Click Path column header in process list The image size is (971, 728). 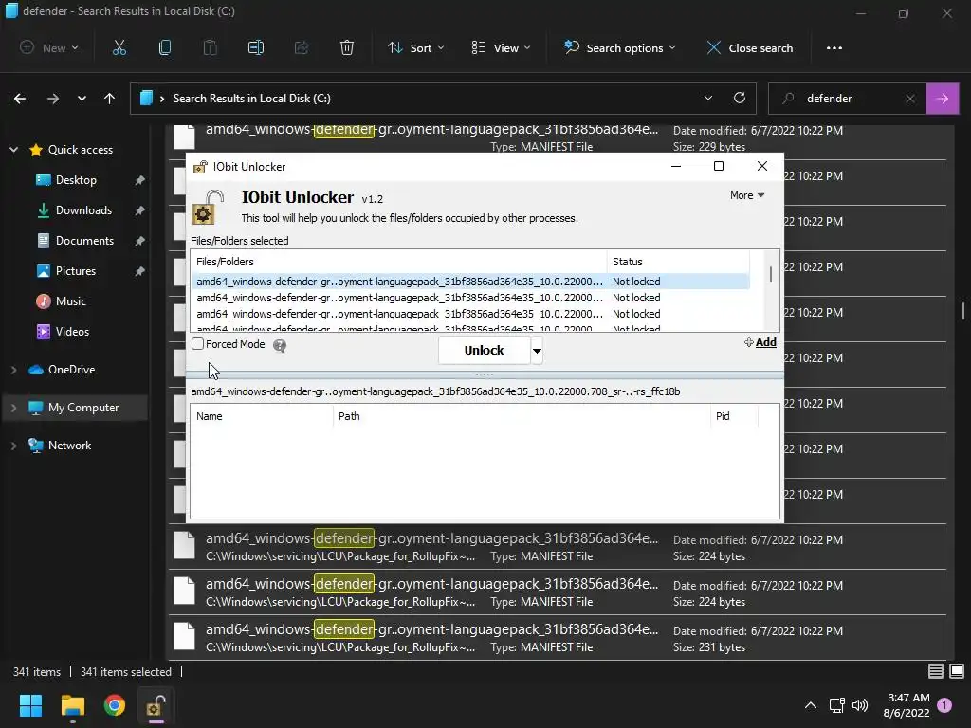point(522,416)
